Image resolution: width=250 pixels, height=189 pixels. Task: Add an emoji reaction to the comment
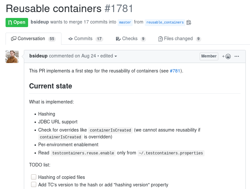pyautogui.click(x=226, y=56)
